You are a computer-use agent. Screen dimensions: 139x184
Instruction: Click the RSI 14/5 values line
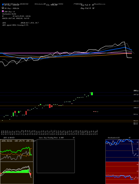16,16
